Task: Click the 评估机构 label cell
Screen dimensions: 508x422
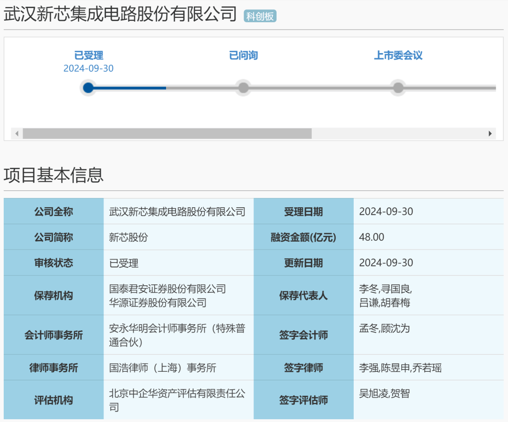Action: [x=54, y=400]
